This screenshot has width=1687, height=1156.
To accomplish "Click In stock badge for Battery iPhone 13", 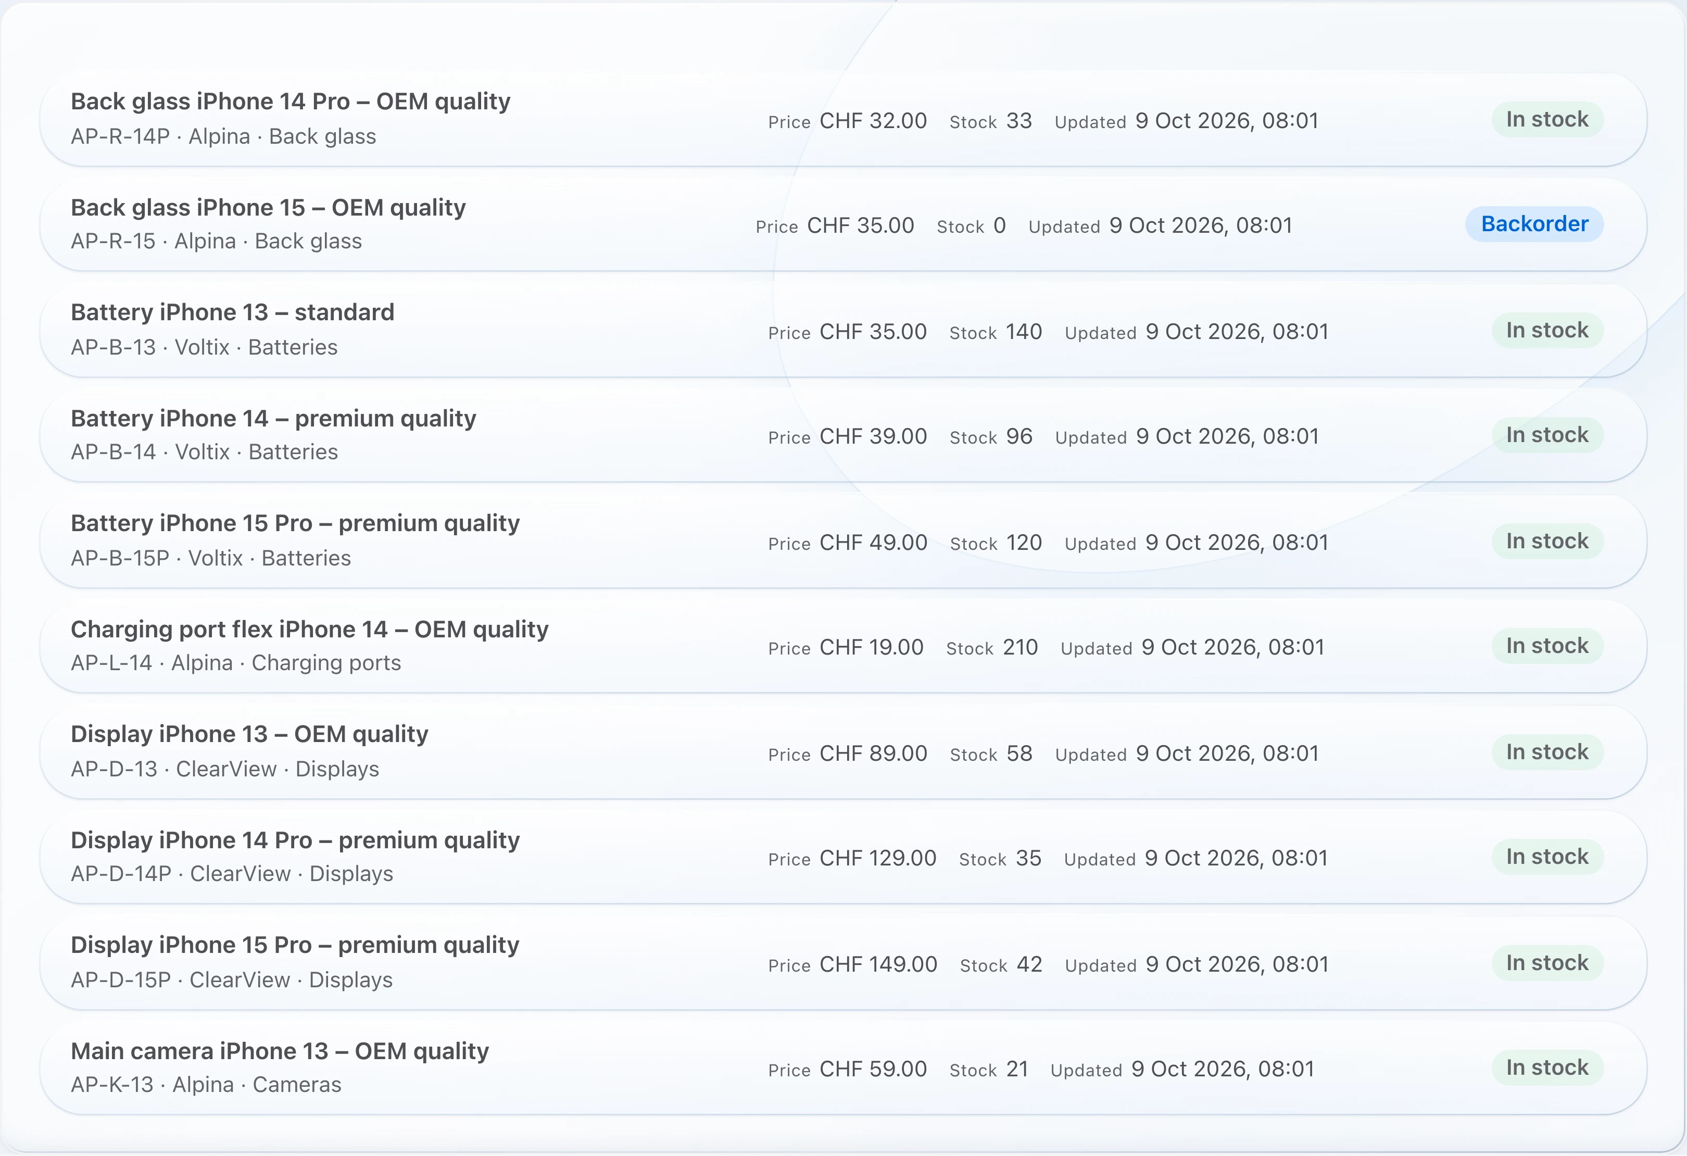I will [x=1547, y=330].
